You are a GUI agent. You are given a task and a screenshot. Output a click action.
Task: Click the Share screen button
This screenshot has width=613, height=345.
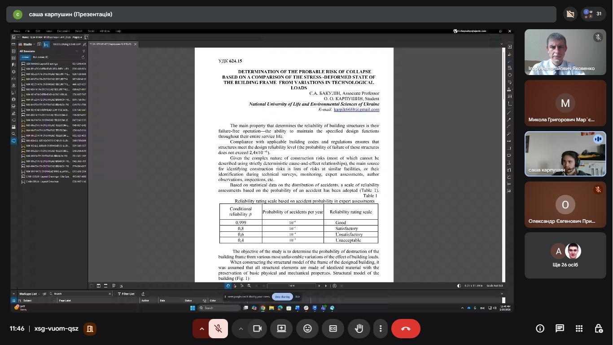point(282,328)
